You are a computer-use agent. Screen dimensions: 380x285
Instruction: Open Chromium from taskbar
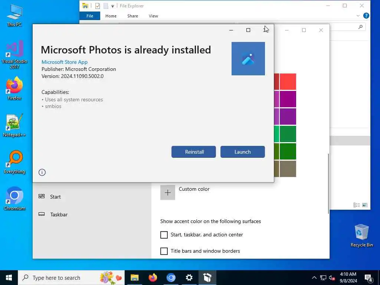[x=171, y=278]
